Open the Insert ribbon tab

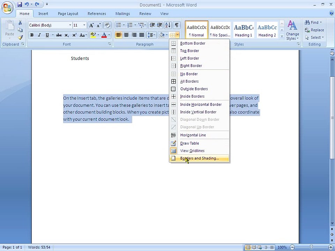pos(43,14)
